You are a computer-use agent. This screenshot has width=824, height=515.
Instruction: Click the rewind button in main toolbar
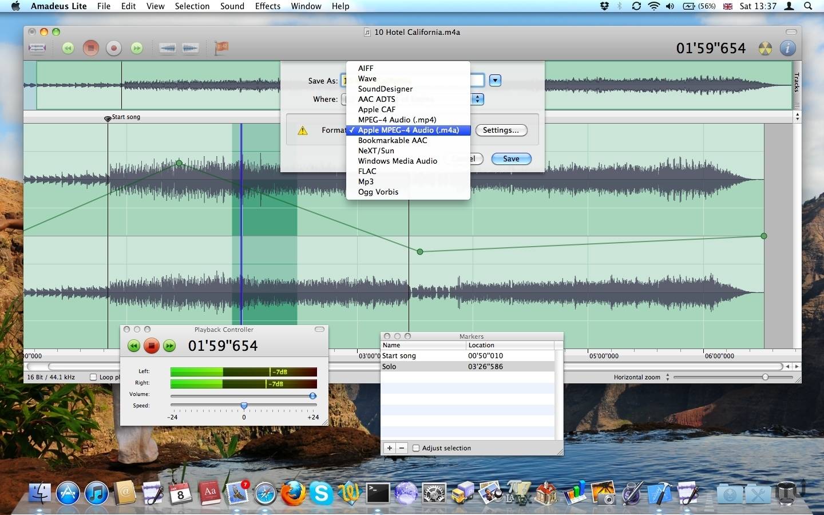pos(68,49)
